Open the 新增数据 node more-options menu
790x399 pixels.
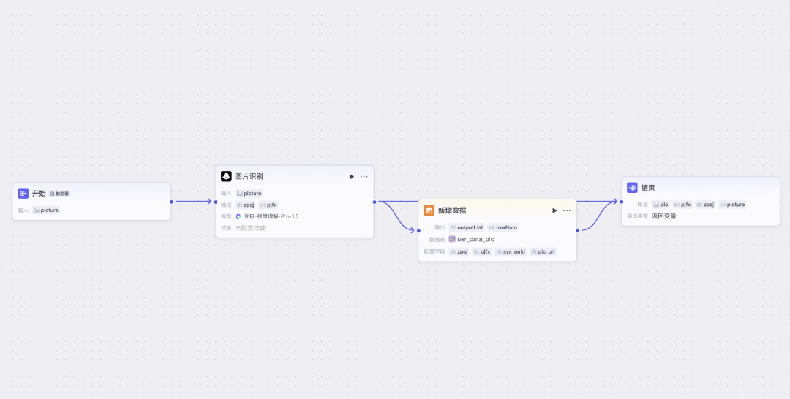pos(567,210)
